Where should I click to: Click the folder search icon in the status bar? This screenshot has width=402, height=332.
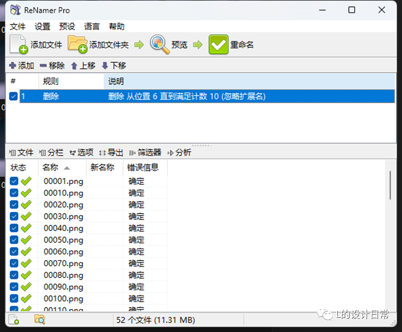(40, 319)
